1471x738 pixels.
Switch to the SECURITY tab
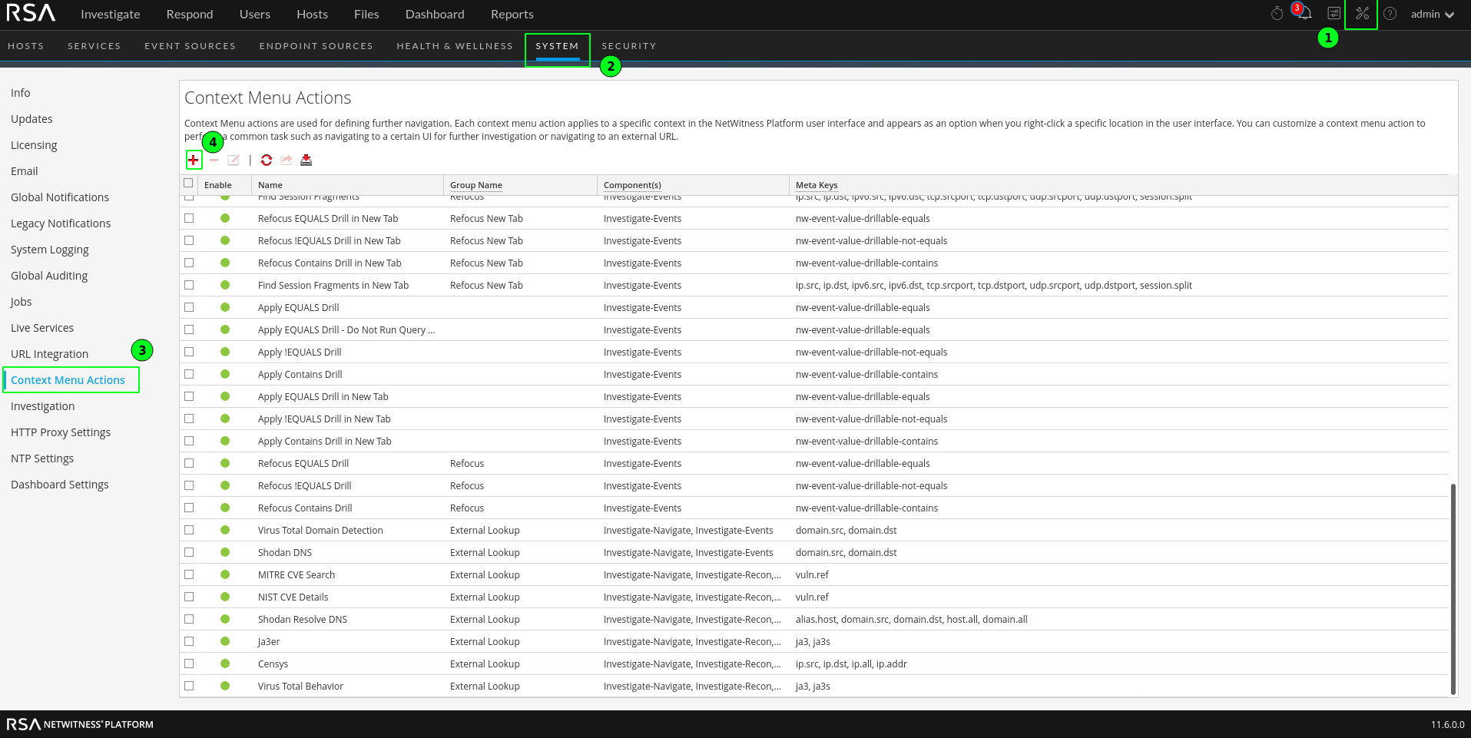click(628, 45)
